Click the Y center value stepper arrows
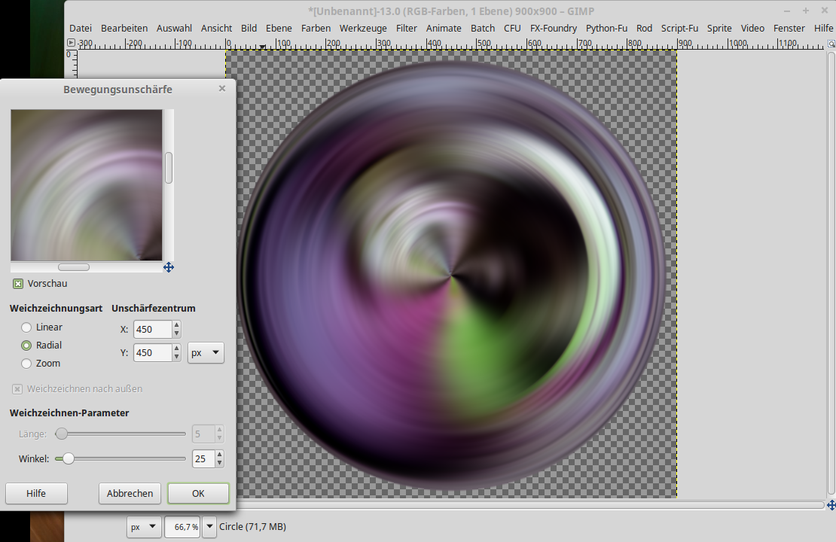The width and height of the screenshot is (836, 542). (x=176, y=353)
